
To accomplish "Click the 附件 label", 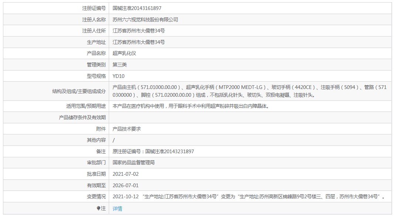I will tap(101, 129).
